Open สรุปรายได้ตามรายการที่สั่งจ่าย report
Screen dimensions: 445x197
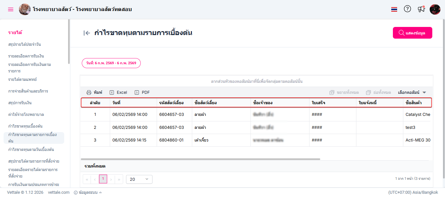pos(34,161)
